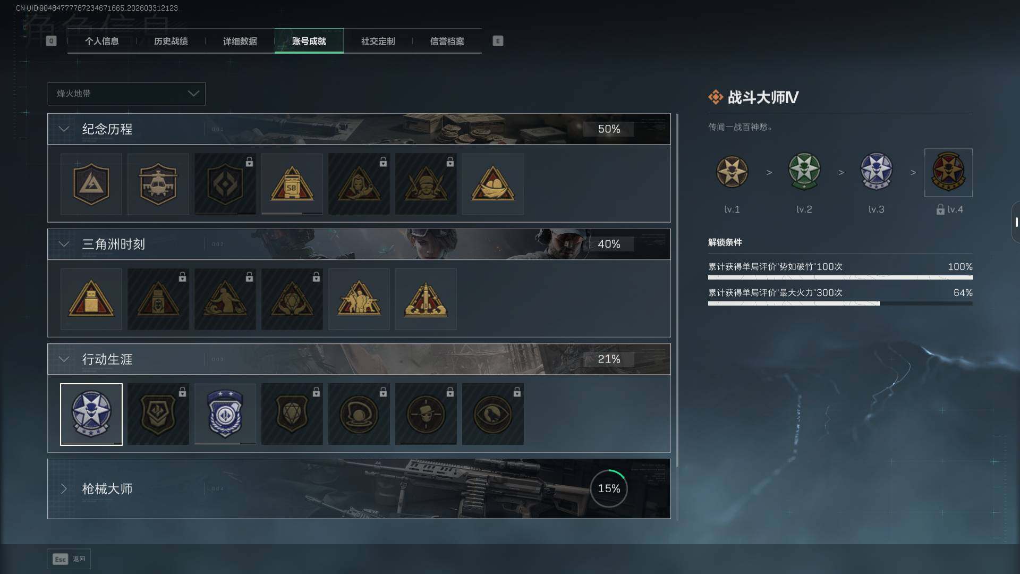Click the golden eggs nest badge

[x=492, y=184]
